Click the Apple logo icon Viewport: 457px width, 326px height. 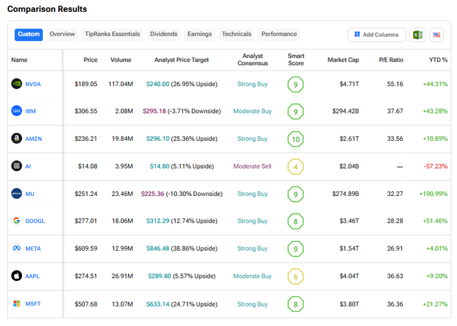coord(17,276)
